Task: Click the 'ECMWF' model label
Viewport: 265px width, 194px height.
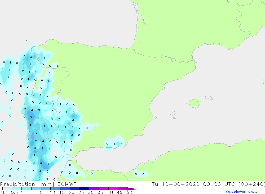Action: click(67, 184)
